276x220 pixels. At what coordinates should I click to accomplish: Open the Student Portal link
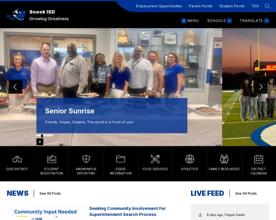pos(232,6)
